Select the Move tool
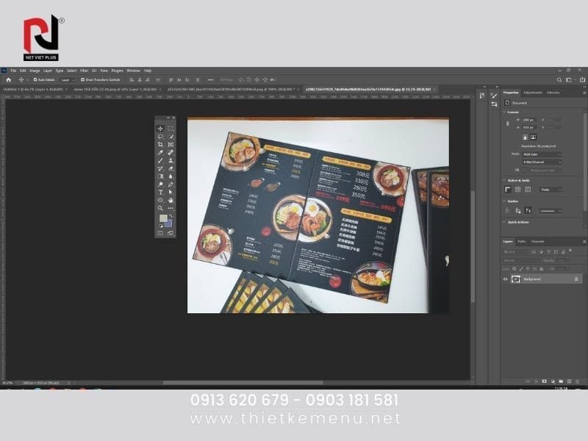 [160, 129]
